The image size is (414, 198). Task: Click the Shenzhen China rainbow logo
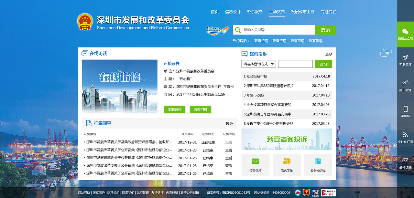click(x=218, y=30)
